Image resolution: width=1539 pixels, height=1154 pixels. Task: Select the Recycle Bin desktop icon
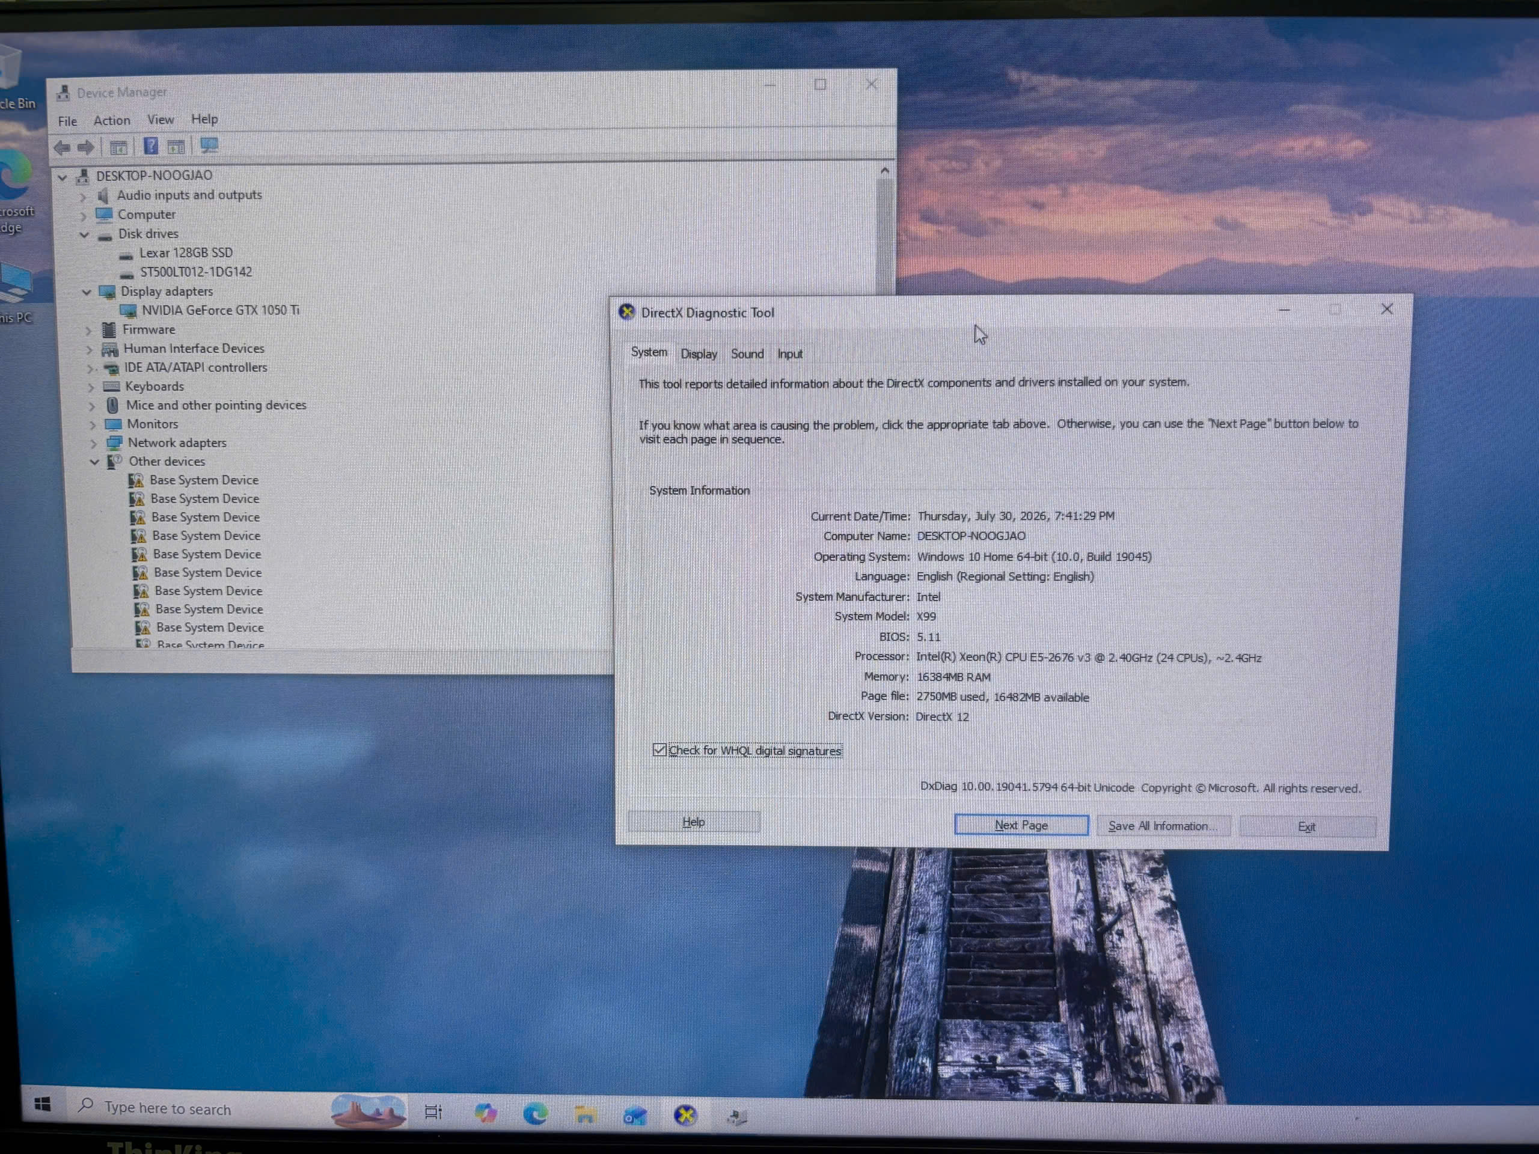pos(14,76)
